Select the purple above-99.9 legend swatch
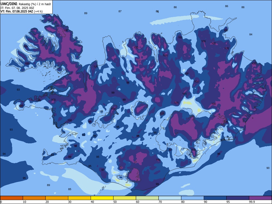 (260, 198)
